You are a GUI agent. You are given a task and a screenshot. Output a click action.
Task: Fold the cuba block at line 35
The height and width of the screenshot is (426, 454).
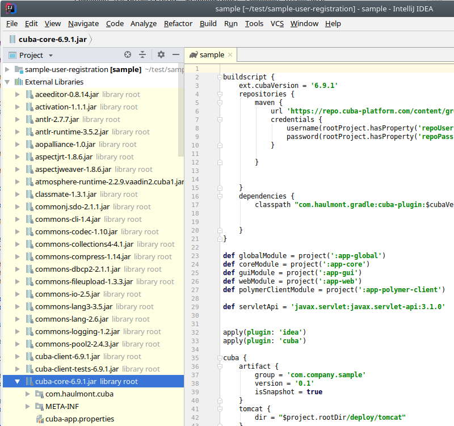tap(220, 358)
